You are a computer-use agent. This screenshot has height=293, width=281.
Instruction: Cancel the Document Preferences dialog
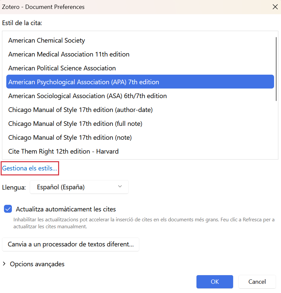click(257, 281)
